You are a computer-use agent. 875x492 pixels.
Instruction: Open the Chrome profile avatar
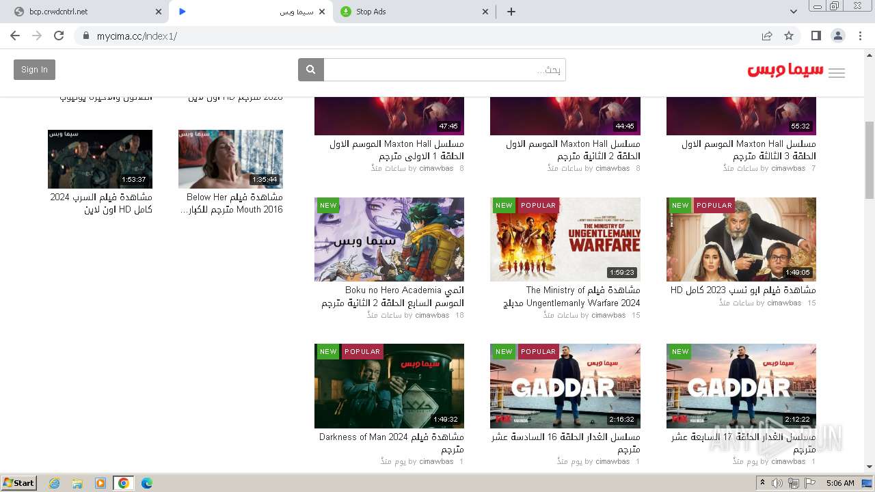point(838,36)
